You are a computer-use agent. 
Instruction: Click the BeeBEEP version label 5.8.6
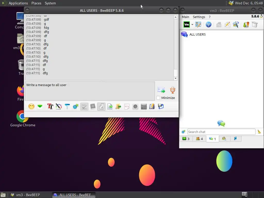click(255, 16)
